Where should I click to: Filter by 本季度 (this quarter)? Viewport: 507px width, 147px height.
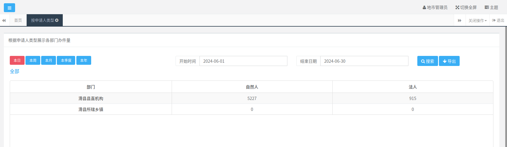(66, 60)
